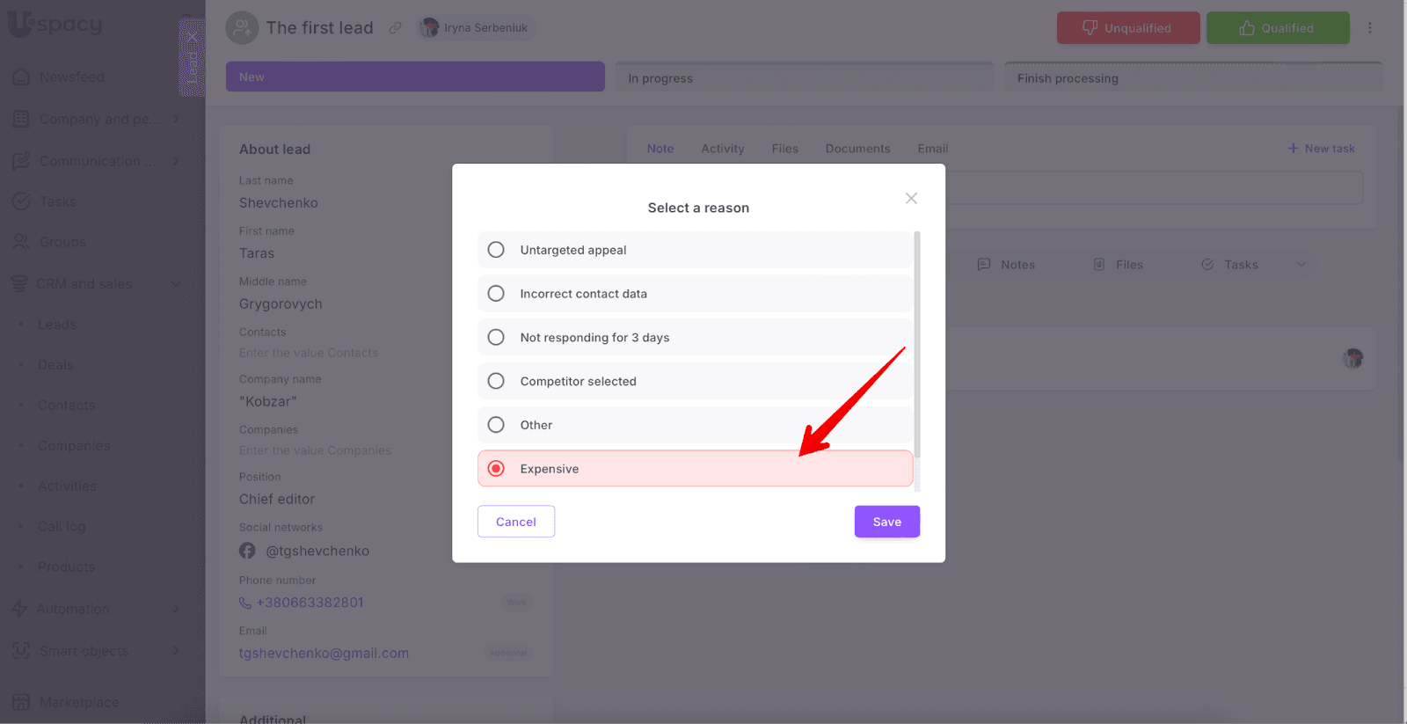
Task: Click the In progress pipeline stage
Action: pos(804,77)
